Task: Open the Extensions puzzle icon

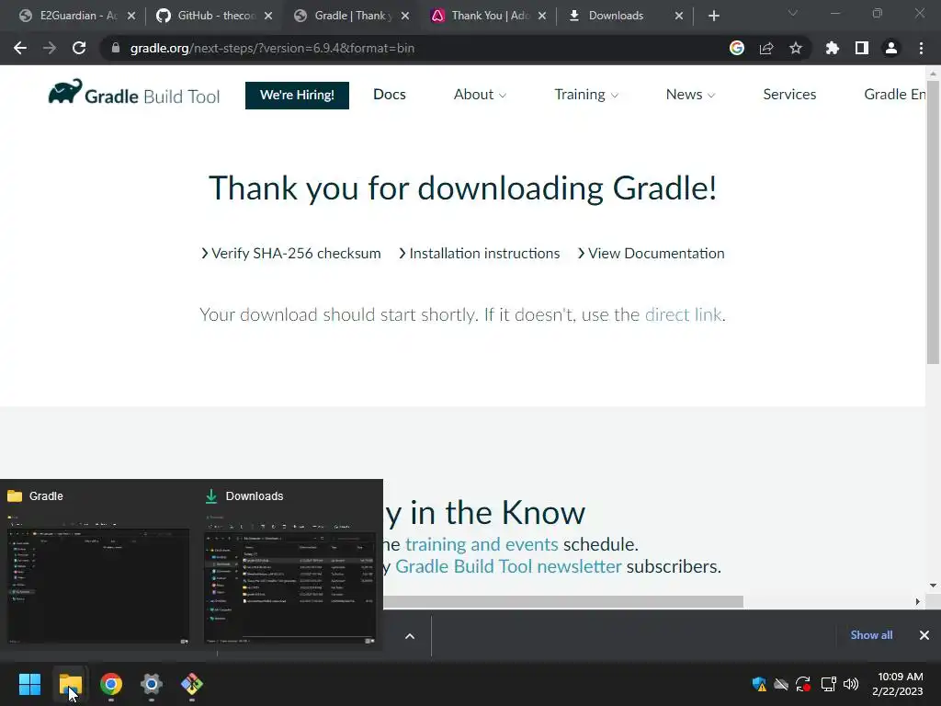Action: 832,48
